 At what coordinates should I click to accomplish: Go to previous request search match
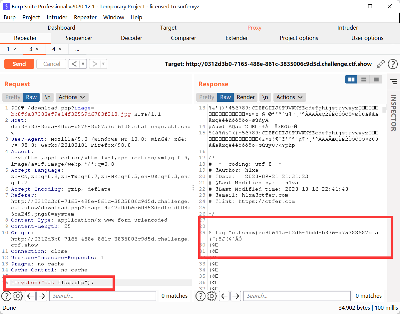[30, 296]
